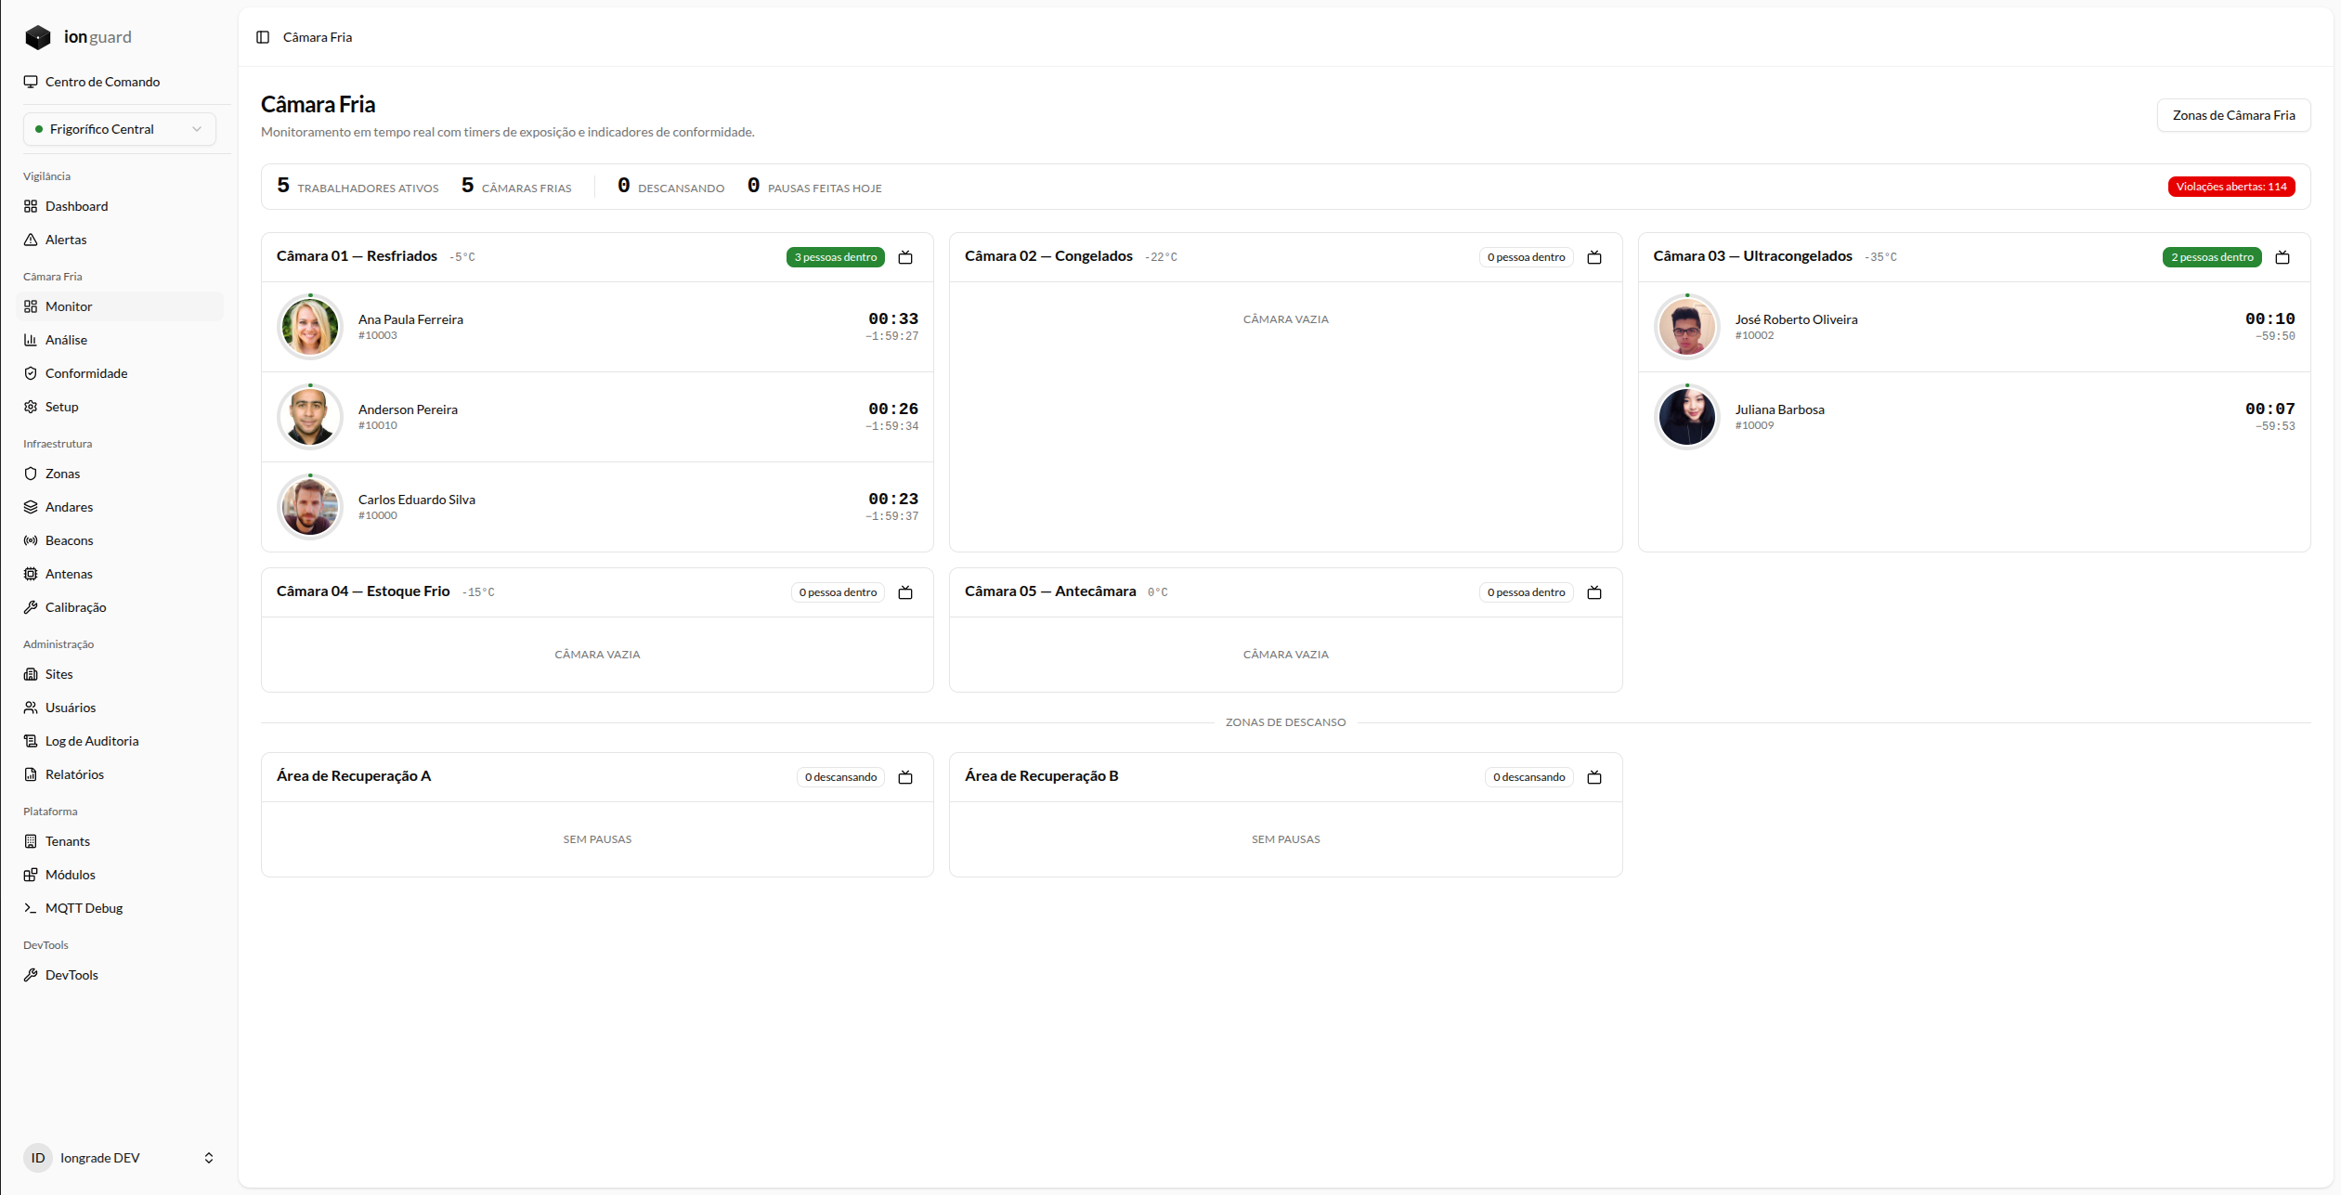Click the ion guard logo
Viewport: 2341px width, 1195px height.
click(x=78, y=37)
